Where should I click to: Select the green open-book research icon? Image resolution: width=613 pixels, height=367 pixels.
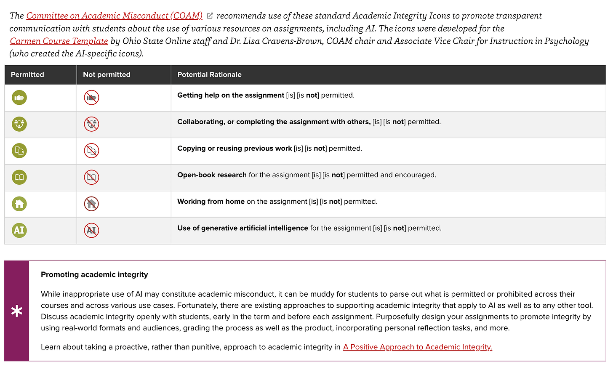pos(19,177)
